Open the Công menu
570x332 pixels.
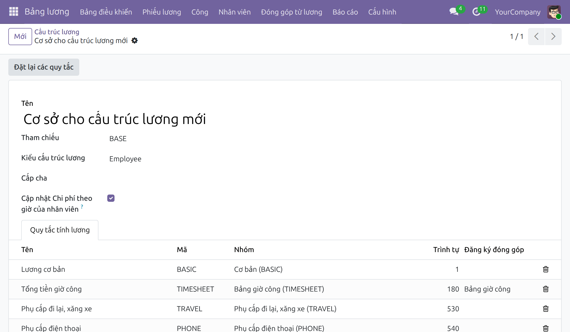(x=199, y=12)
